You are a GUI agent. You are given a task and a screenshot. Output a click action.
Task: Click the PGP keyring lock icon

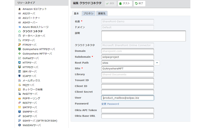[19, 98]
